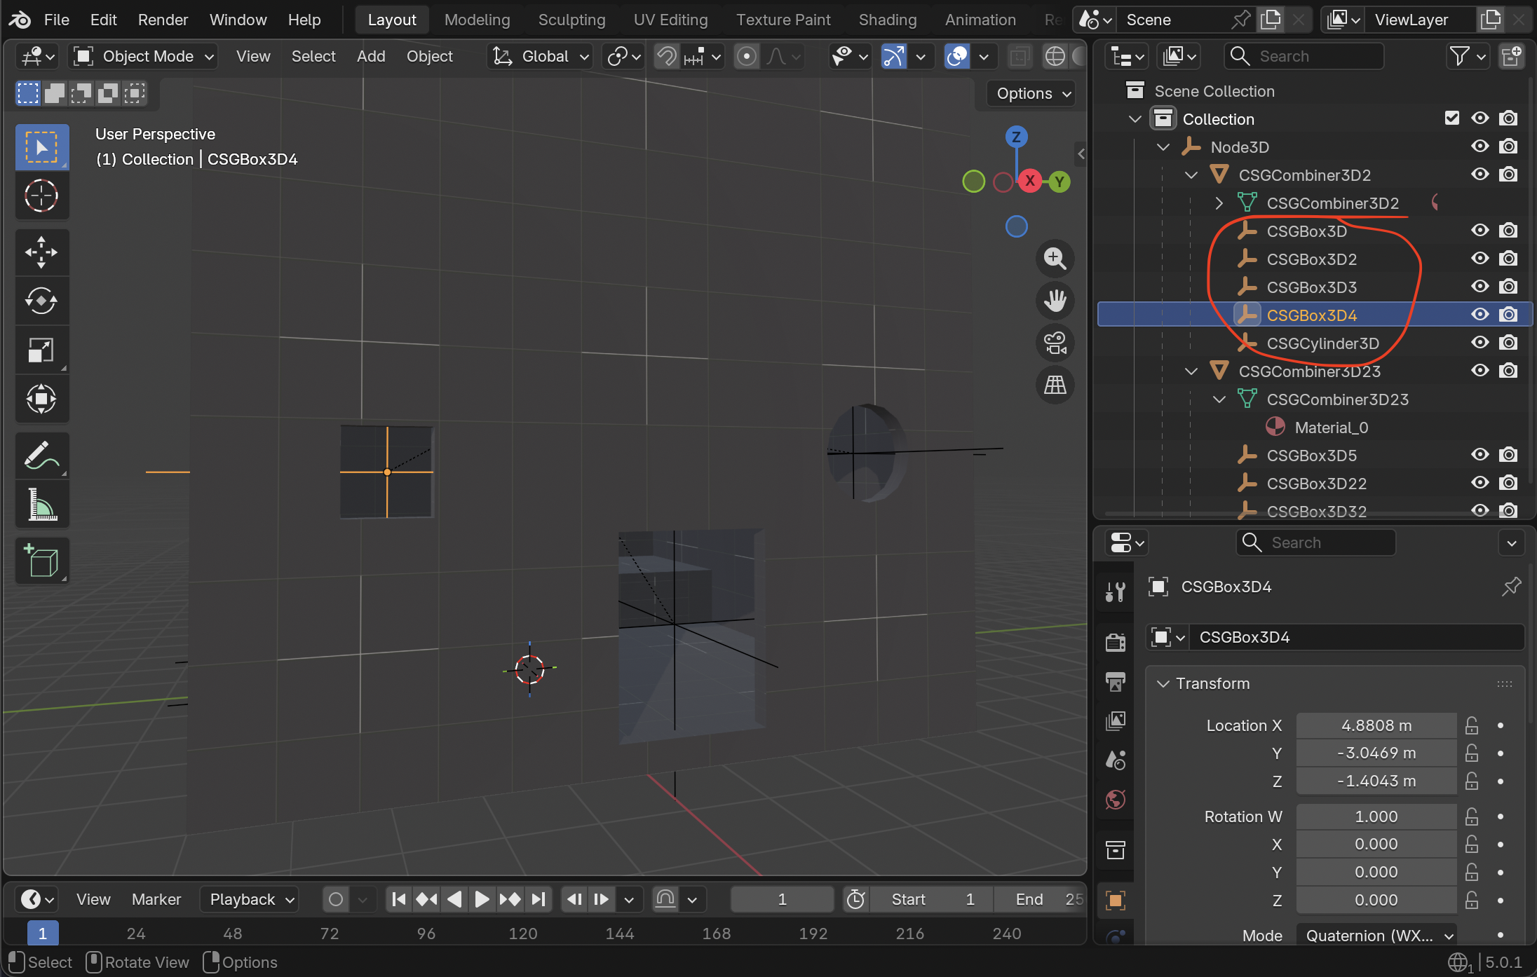The height and width of the screenshot is (977, 1537).
Task: Switch to orthographic grid view icon
Action: click(x=1055, y=385)
